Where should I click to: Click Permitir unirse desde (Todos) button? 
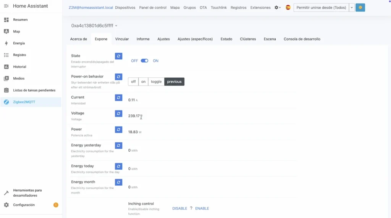point(321,8)
